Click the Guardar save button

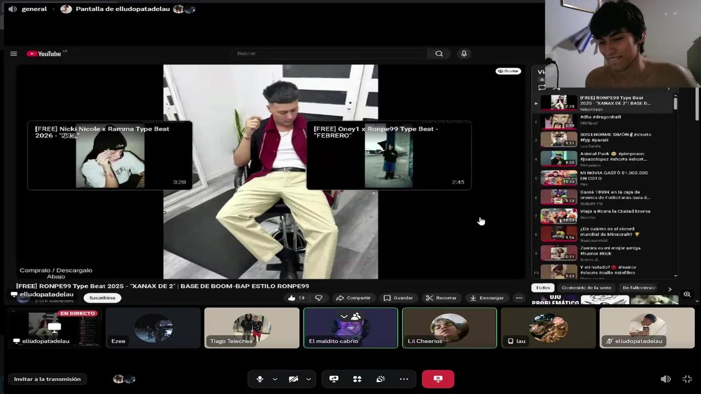click(x=398, y=298)
